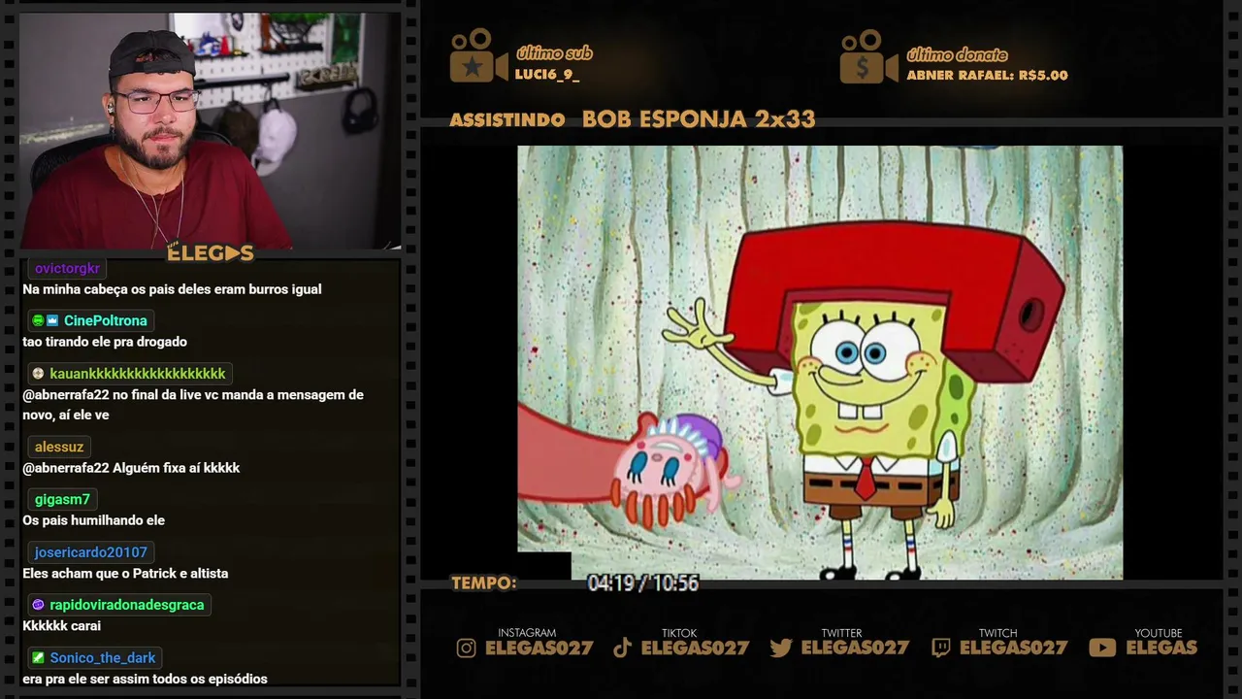Open chat user alessuz
The width and height of the screenshot is (1242, 699).
point(59,447)
